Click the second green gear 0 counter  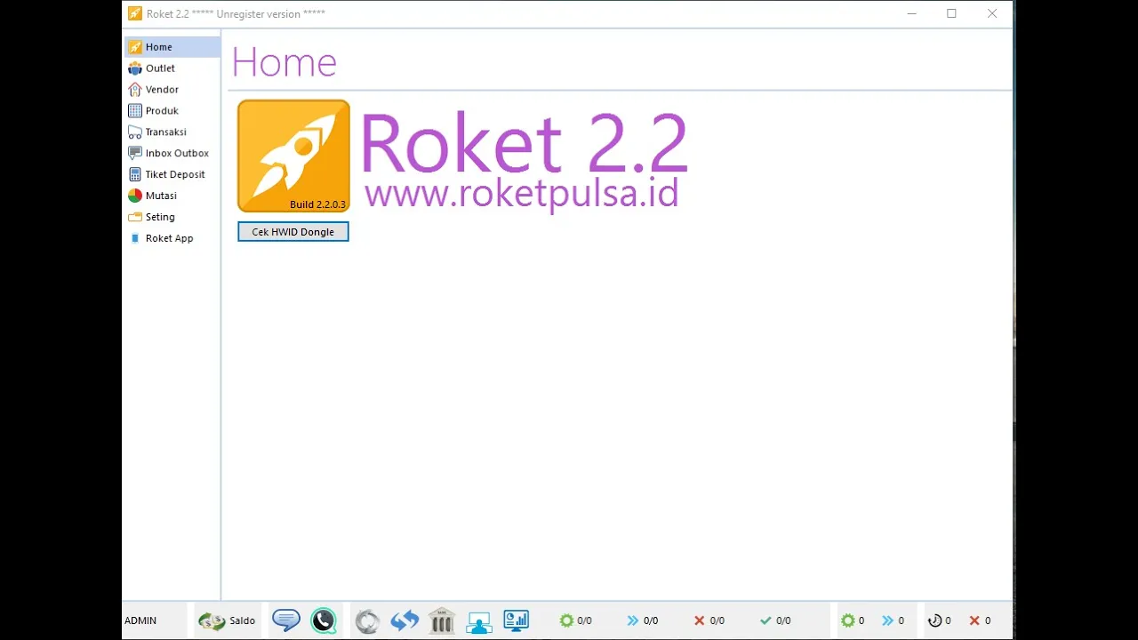(853, 620)
